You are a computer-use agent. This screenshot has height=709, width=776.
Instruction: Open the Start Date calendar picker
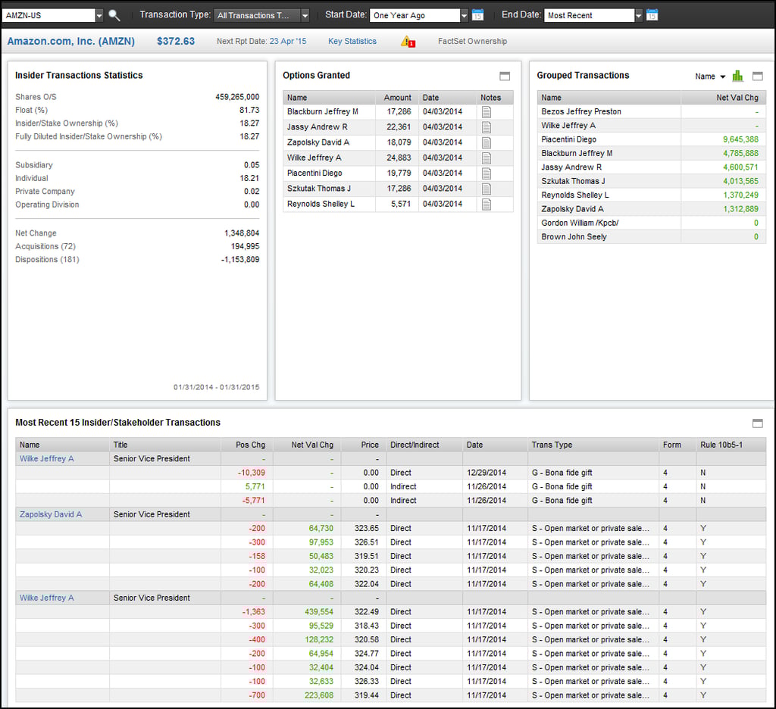tap(477, 15)
